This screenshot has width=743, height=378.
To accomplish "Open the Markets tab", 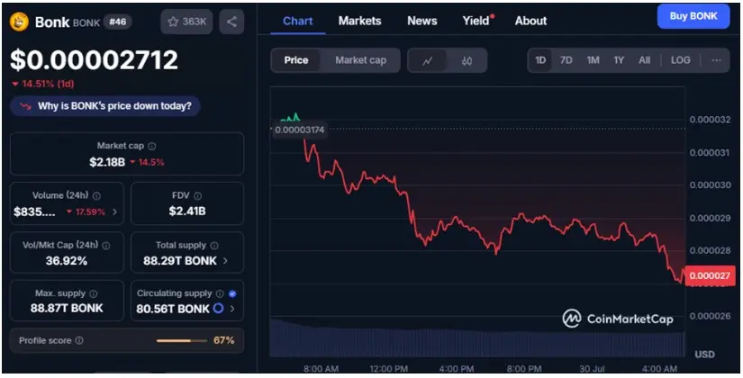I will click(359, 21).
